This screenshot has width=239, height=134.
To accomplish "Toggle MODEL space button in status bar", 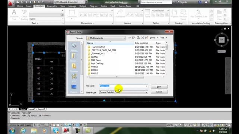I will pos(170,125).
